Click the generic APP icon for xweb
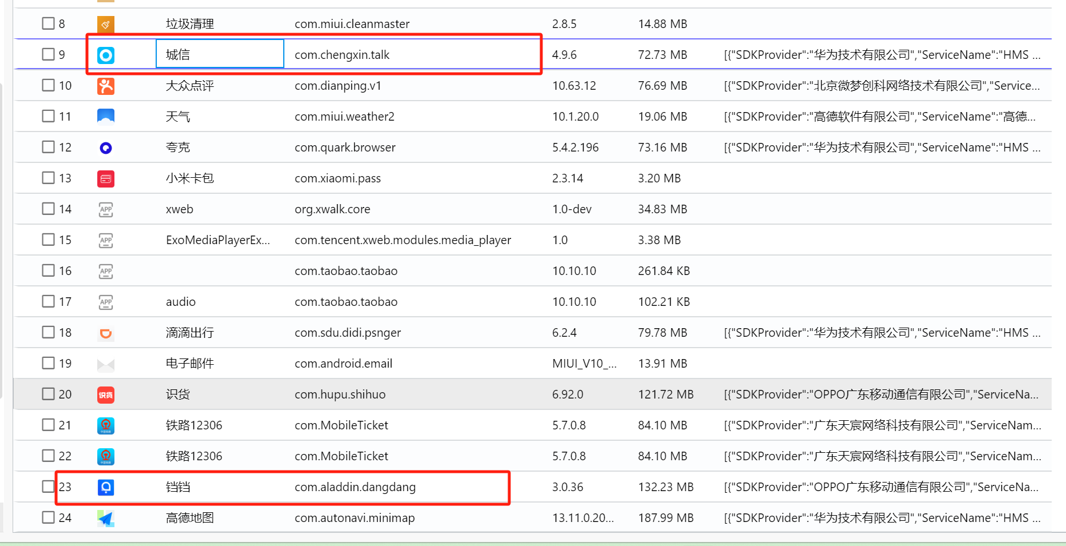This screenshot has width=1066, height=546. point(106,209)
